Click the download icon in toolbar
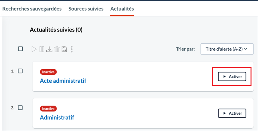258x131 pixels. [x=49, y=49]
